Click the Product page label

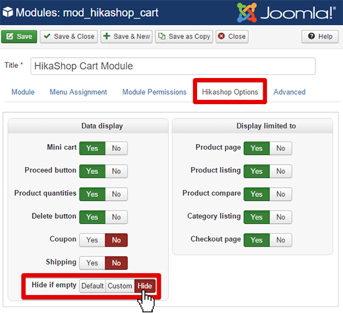218,147
